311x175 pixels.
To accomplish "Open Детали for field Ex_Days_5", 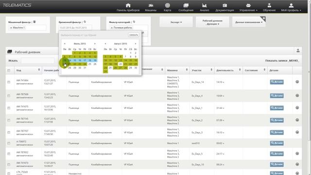I will tap(276, 154).
